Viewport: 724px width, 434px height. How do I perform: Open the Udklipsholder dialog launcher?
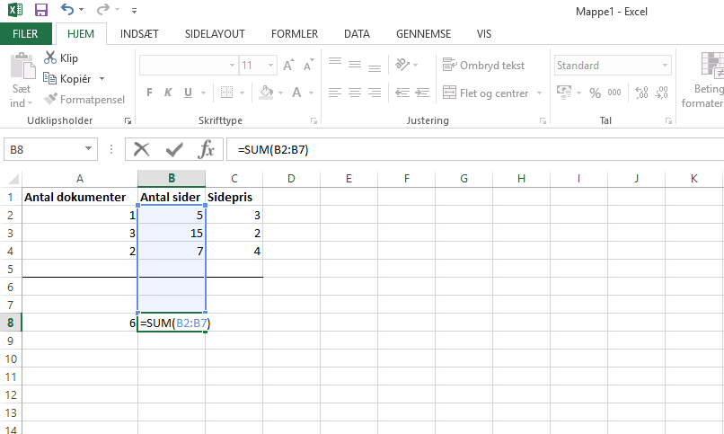[x=128, y=121]
